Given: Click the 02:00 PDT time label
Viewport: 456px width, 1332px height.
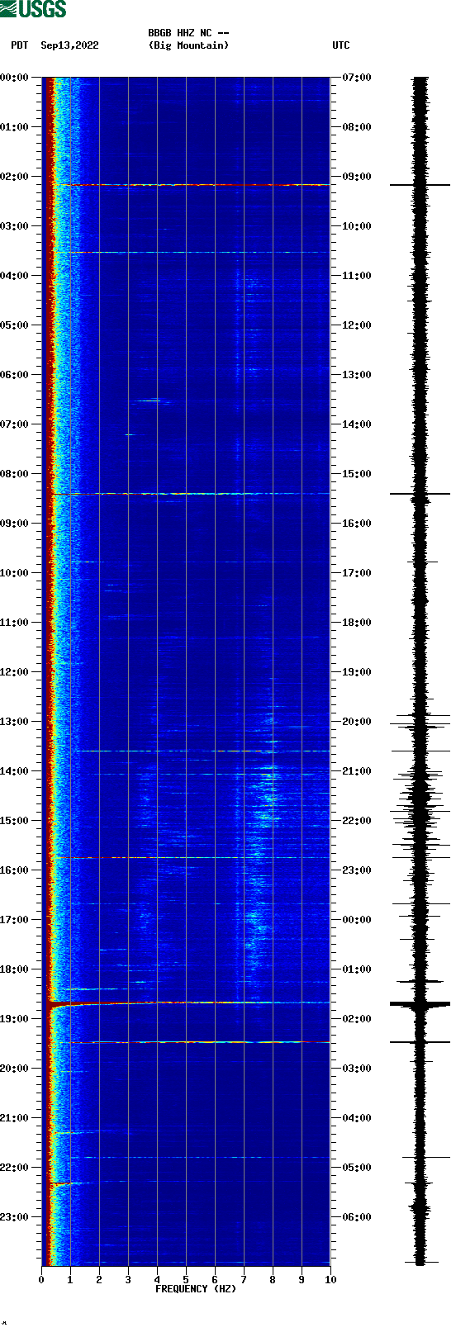Looking at the screenshot, I should point(15,177).
